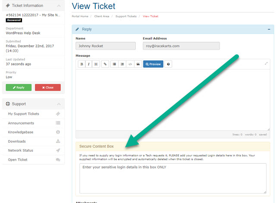
Task: Click the secure box resize handle
Action: tap(265, 192)
